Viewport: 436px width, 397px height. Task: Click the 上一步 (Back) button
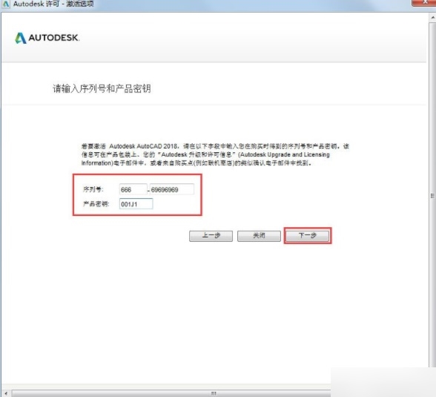click(x=211, y=236)
